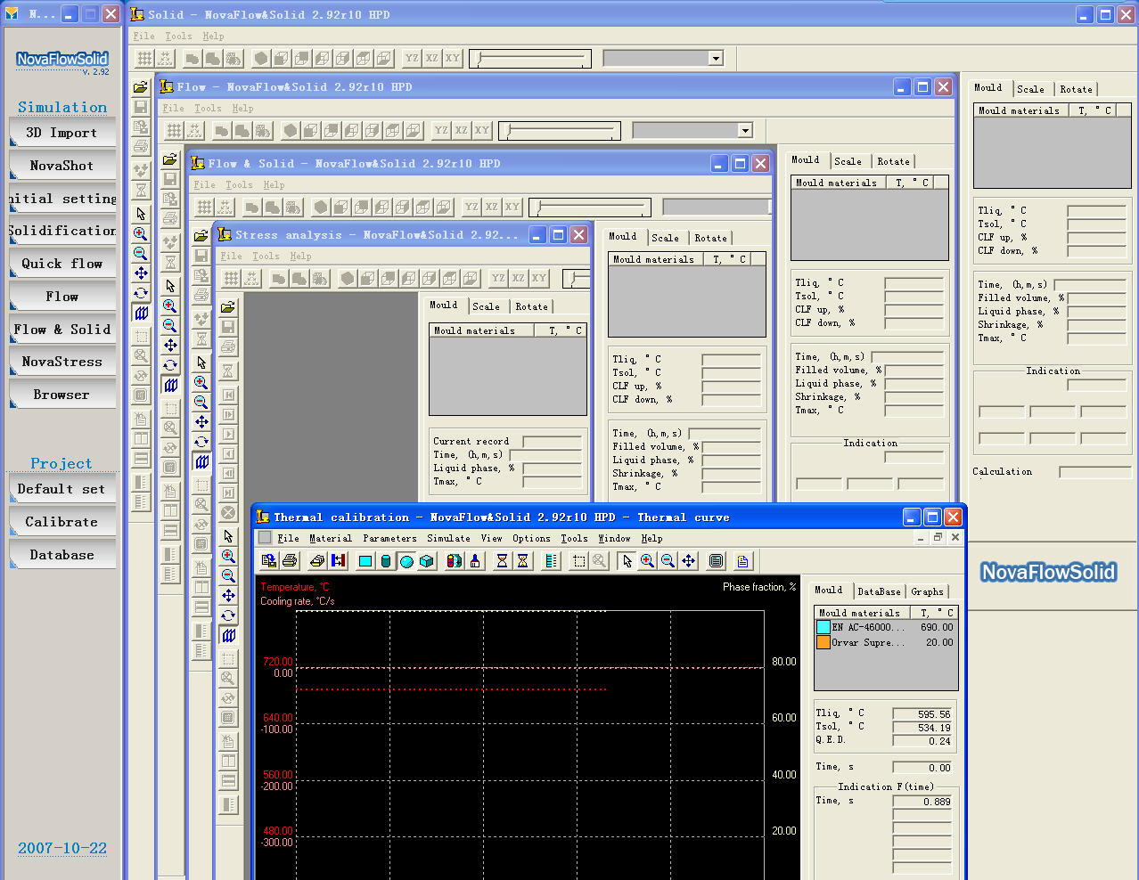The image size is (1139, 880).
Task: Click the orange swatch for Orvar Supreme material
Action: tap(824, 642)
